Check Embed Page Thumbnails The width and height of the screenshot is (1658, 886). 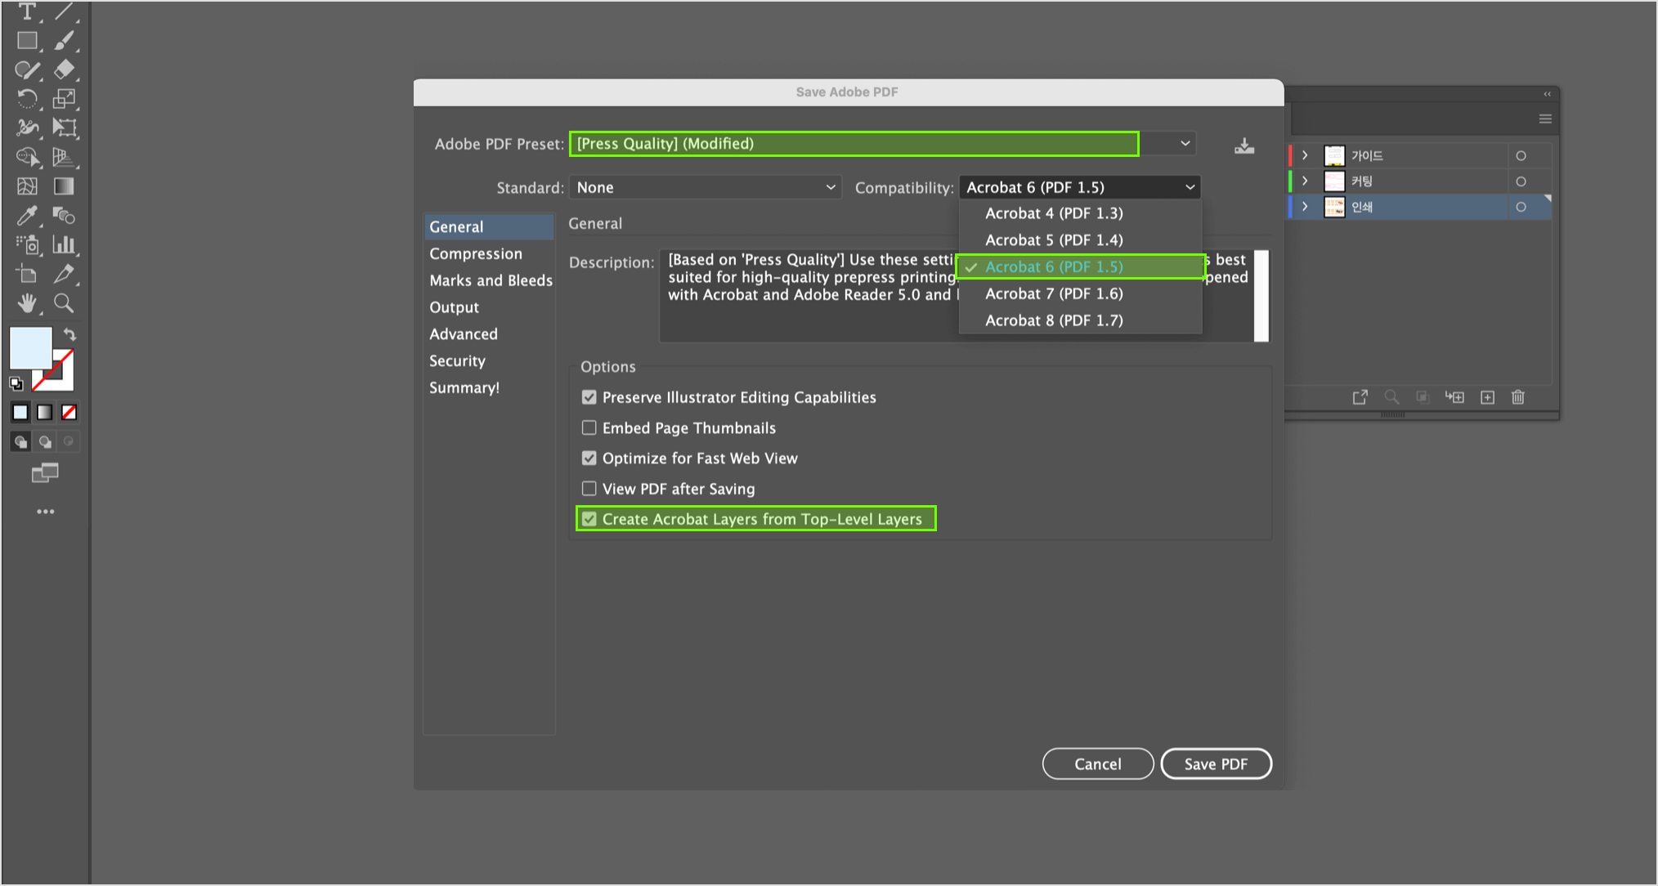[x=589, y=427]
